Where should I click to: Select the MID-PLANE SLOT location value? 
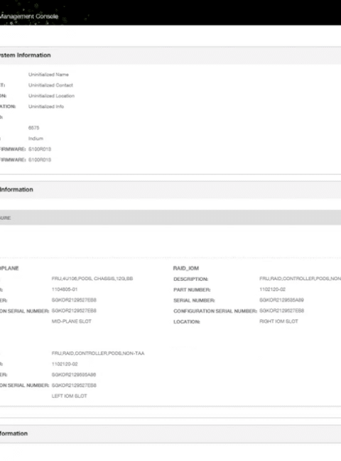72,321
